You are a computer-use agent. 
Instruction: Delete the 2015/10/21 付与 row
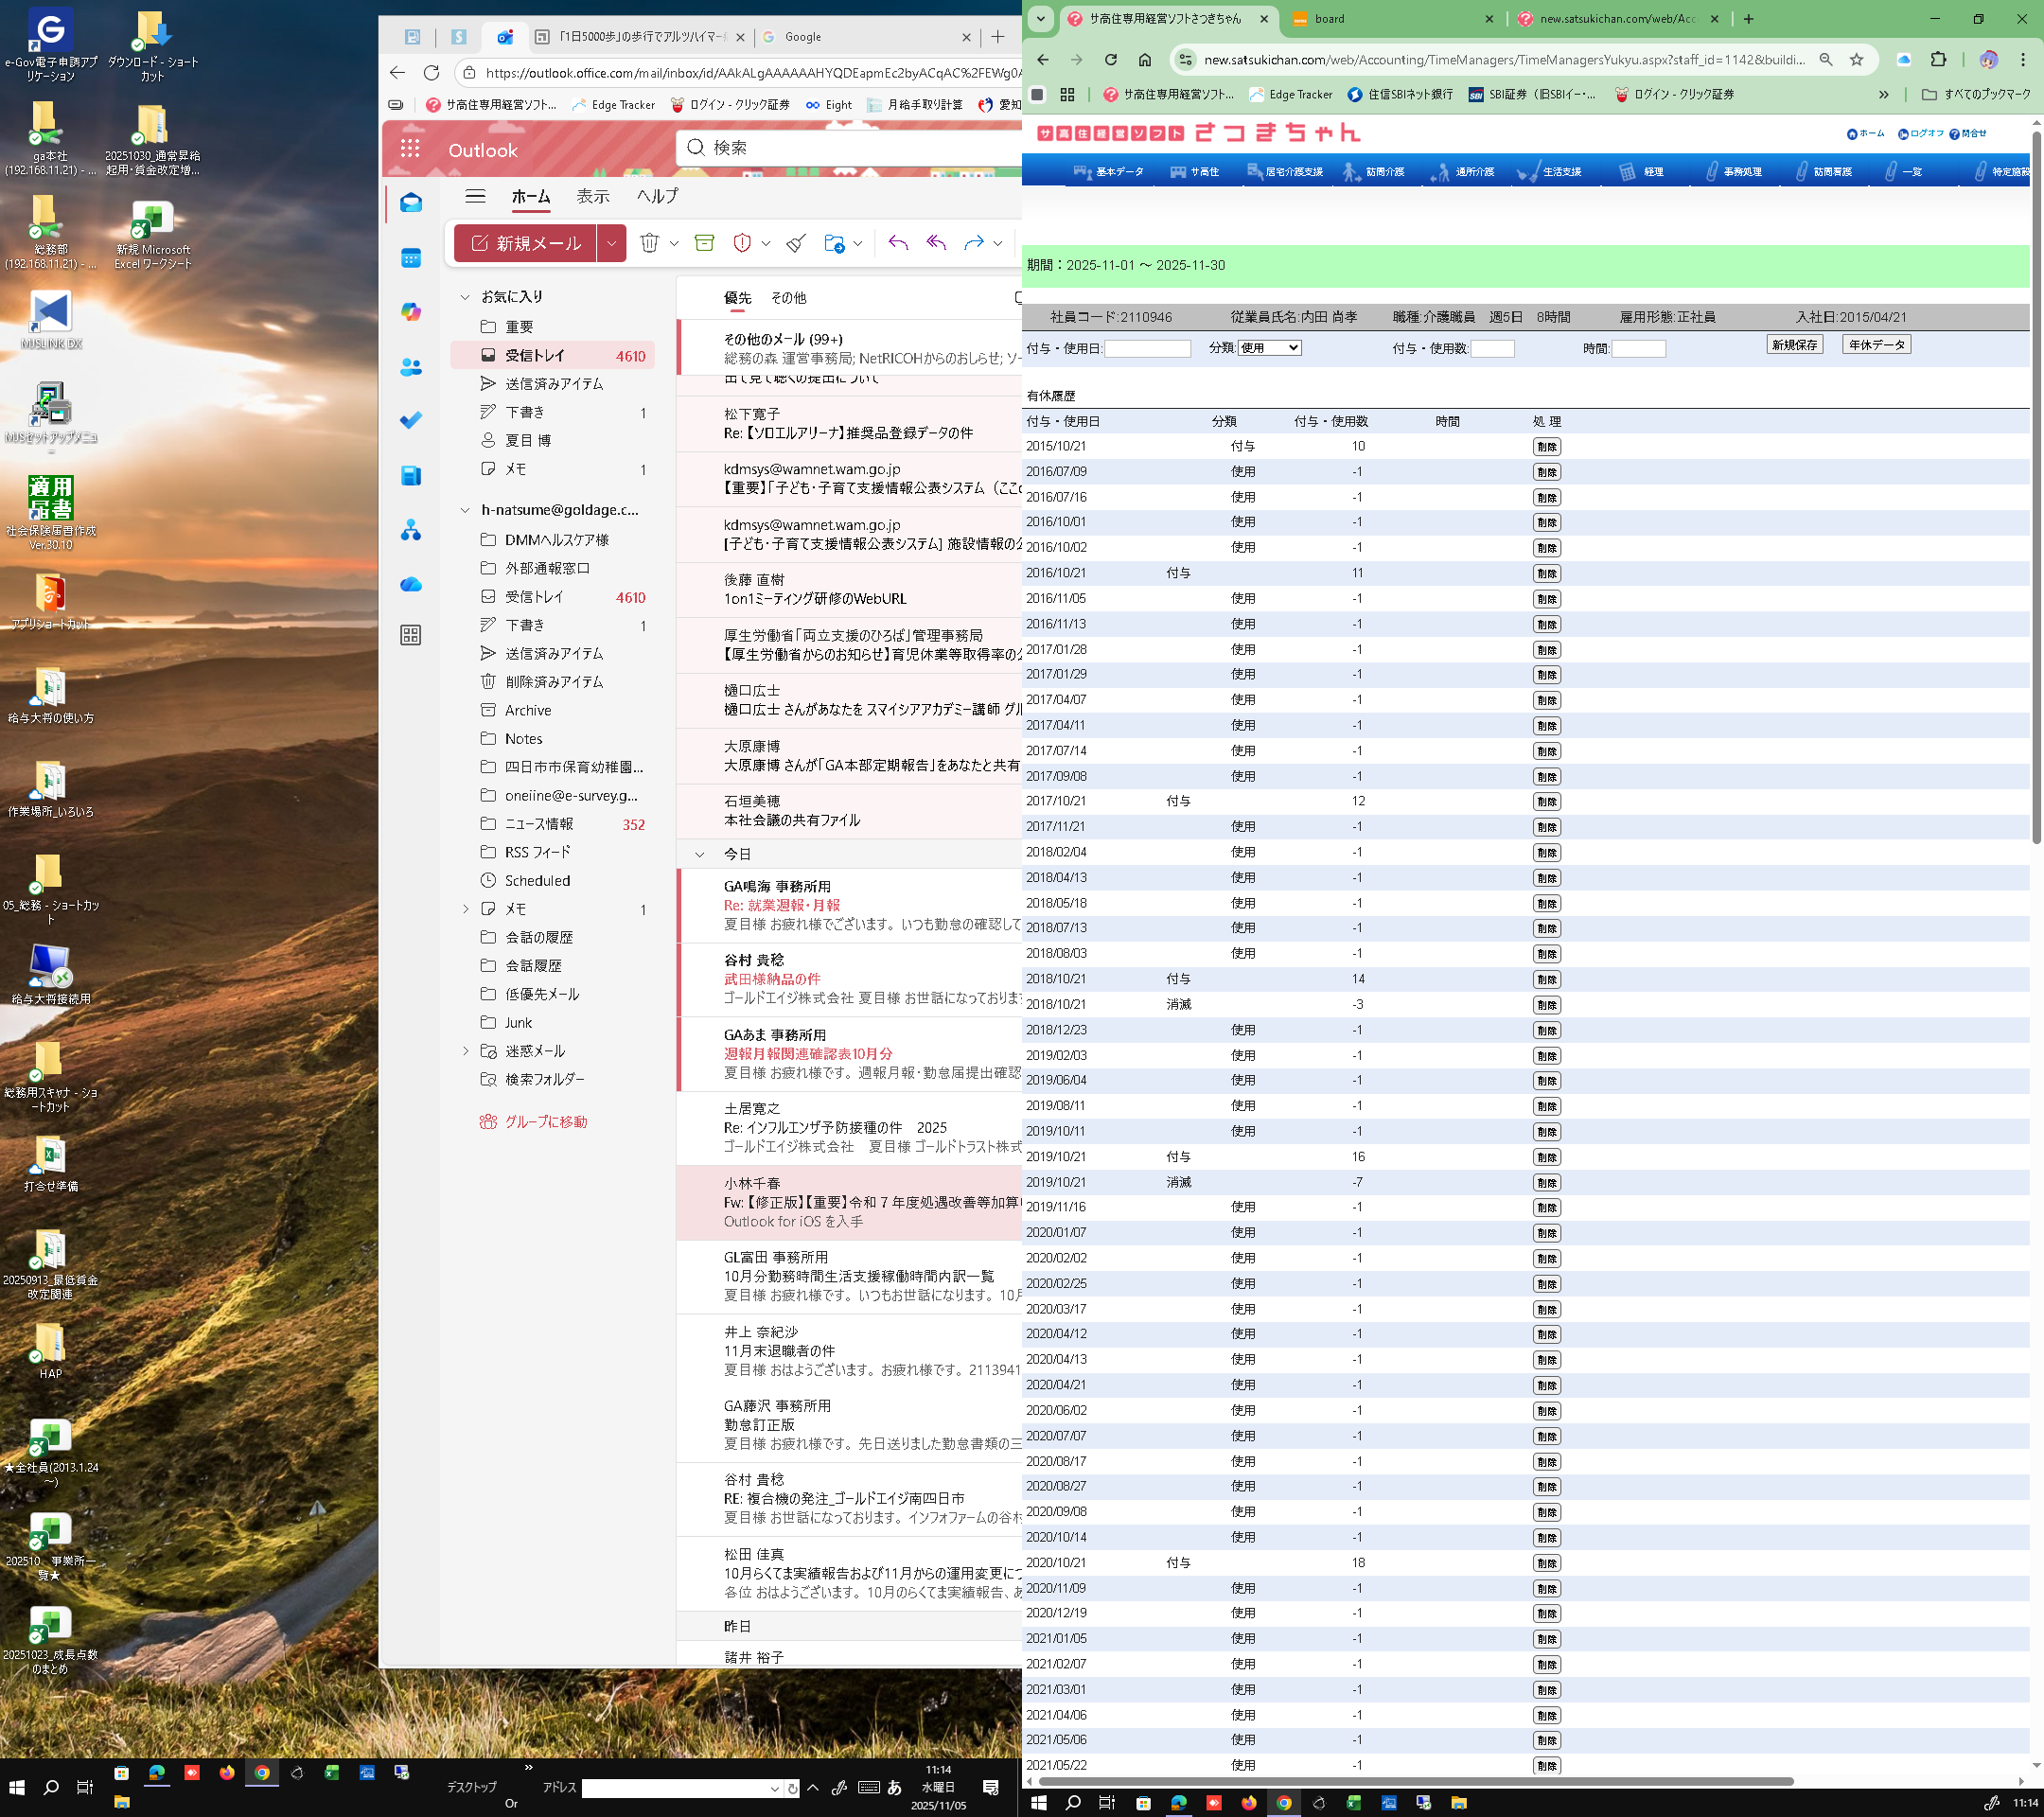pyautogui.click(x=1546, y=447)
